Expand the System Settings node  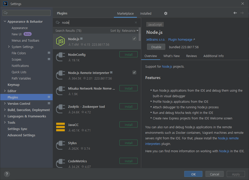[x=9, y=47]
